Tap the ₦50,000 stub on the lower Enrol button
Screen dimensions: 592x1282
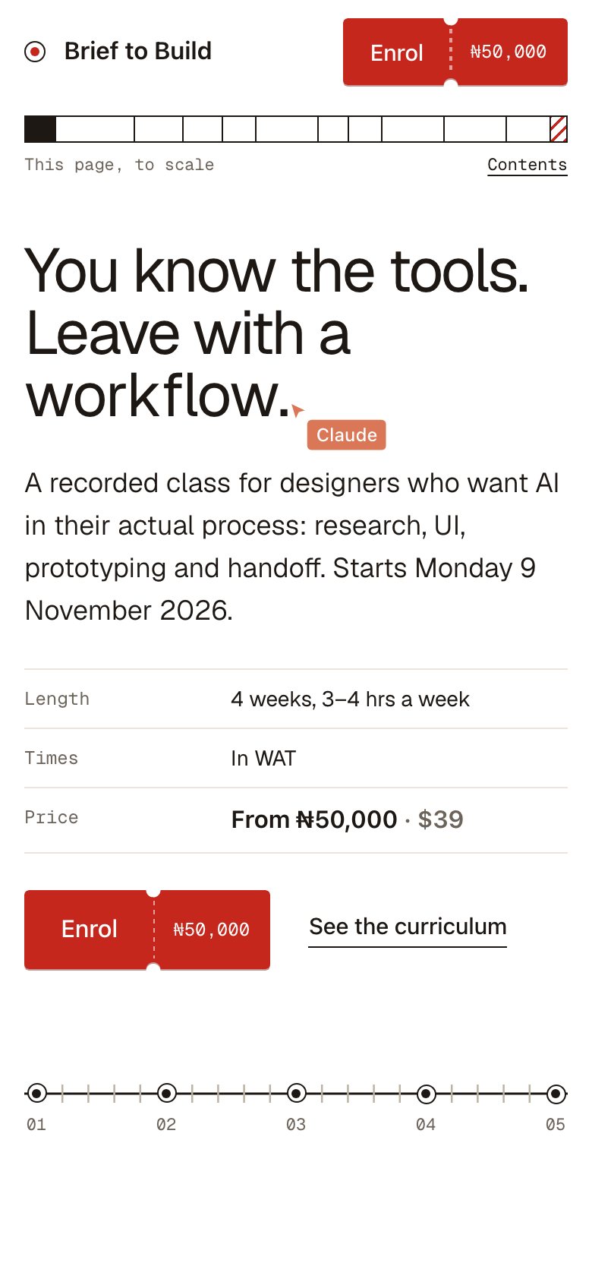tap(212, 930)
